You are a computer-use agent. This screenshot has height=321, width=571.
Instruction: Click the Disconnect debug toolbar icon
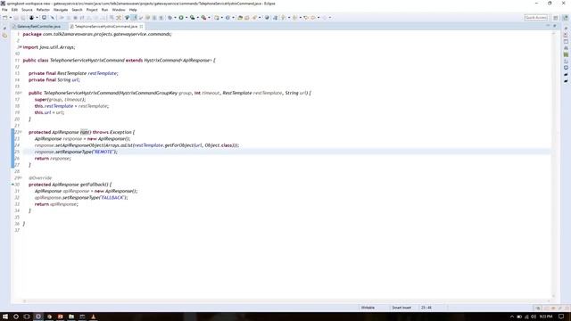(x=82, y=18)
